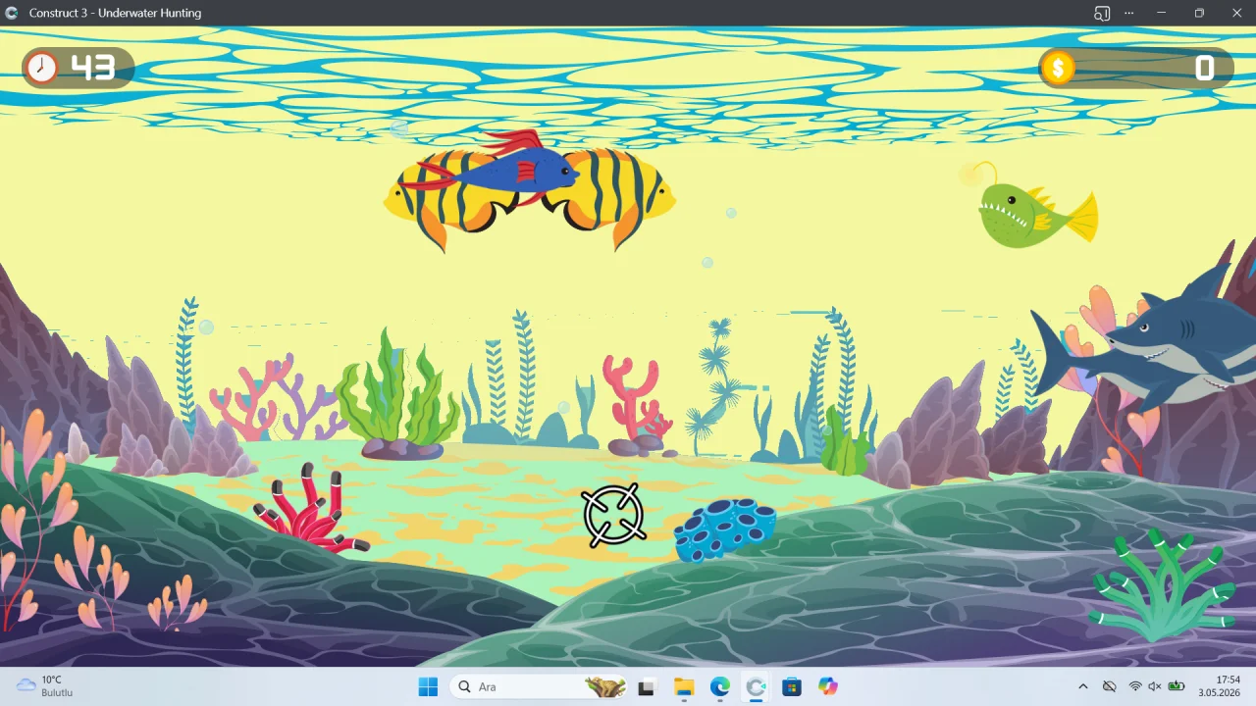Open the cast/install app icon in title bar
This screenshot has width=1256, height=706.
pyautogui.click(x=1102, y=13)
